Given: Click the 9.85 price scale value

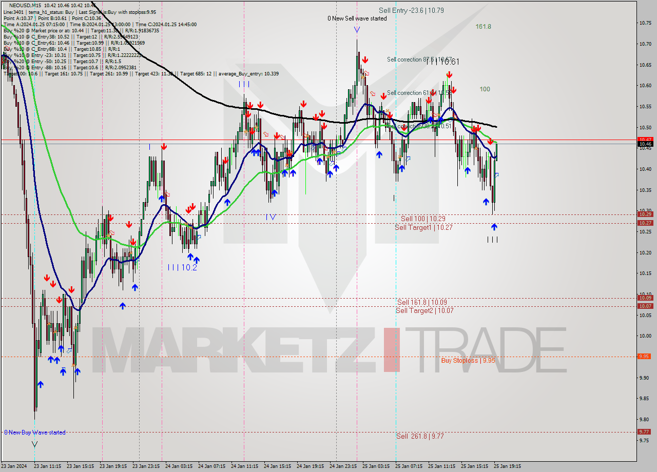Looking at the screenshot, I should click(x=645, y=398).
